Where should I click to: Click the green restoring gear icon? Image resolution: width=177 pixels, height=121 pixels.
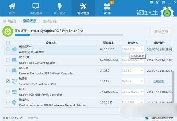(7, 32)
